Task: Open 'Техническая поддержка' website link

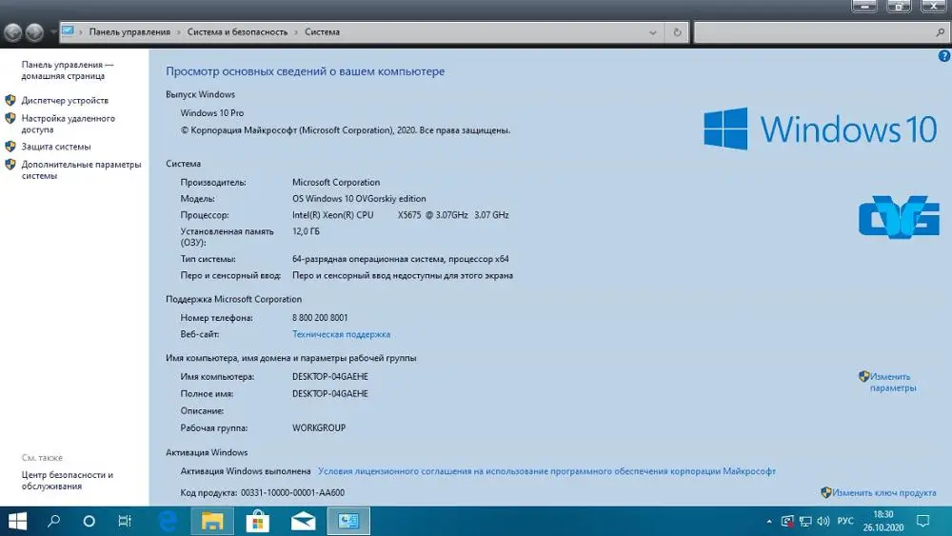Action: click(341, 334)
